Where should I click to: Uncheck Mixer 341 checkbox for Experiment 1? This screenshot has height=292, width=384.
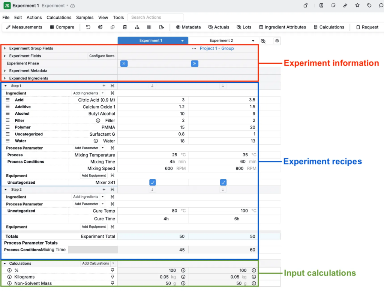[x=153, y=183]
